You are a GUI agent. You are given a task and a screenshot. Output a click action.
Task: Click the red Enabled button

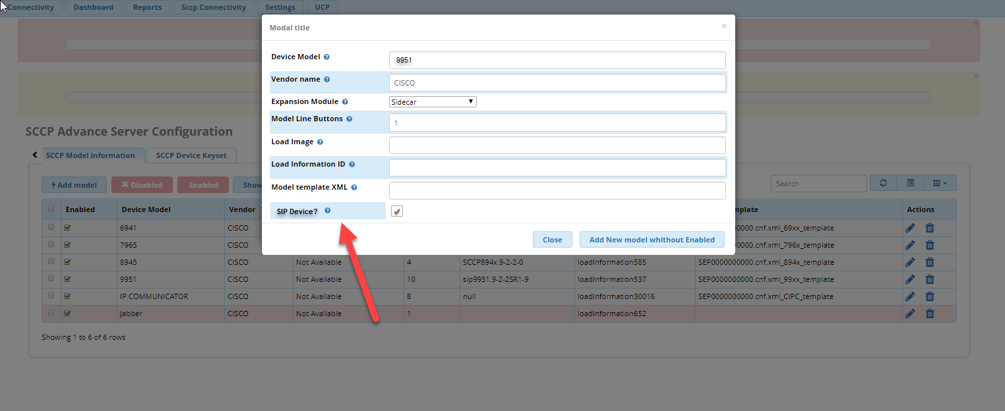point(203,185)
